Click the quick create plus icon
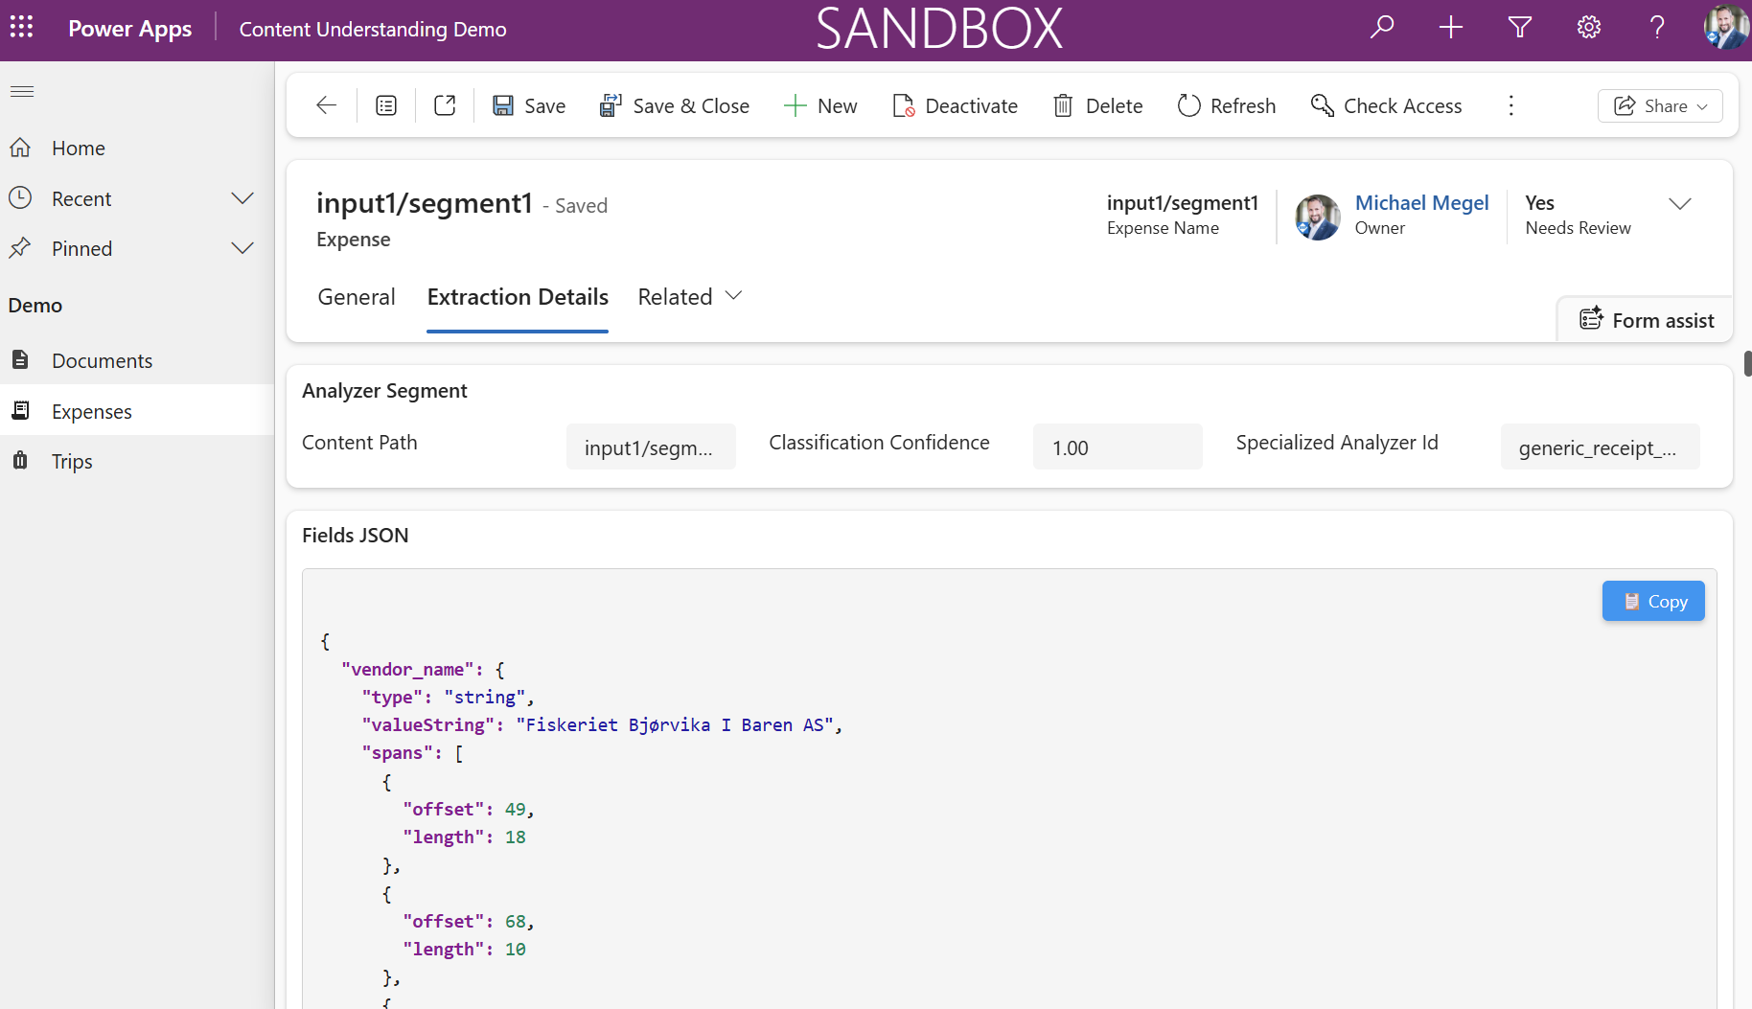Image resolution: width=1752 pixels, height=1009 pixels. click(x=1451, y=27)
